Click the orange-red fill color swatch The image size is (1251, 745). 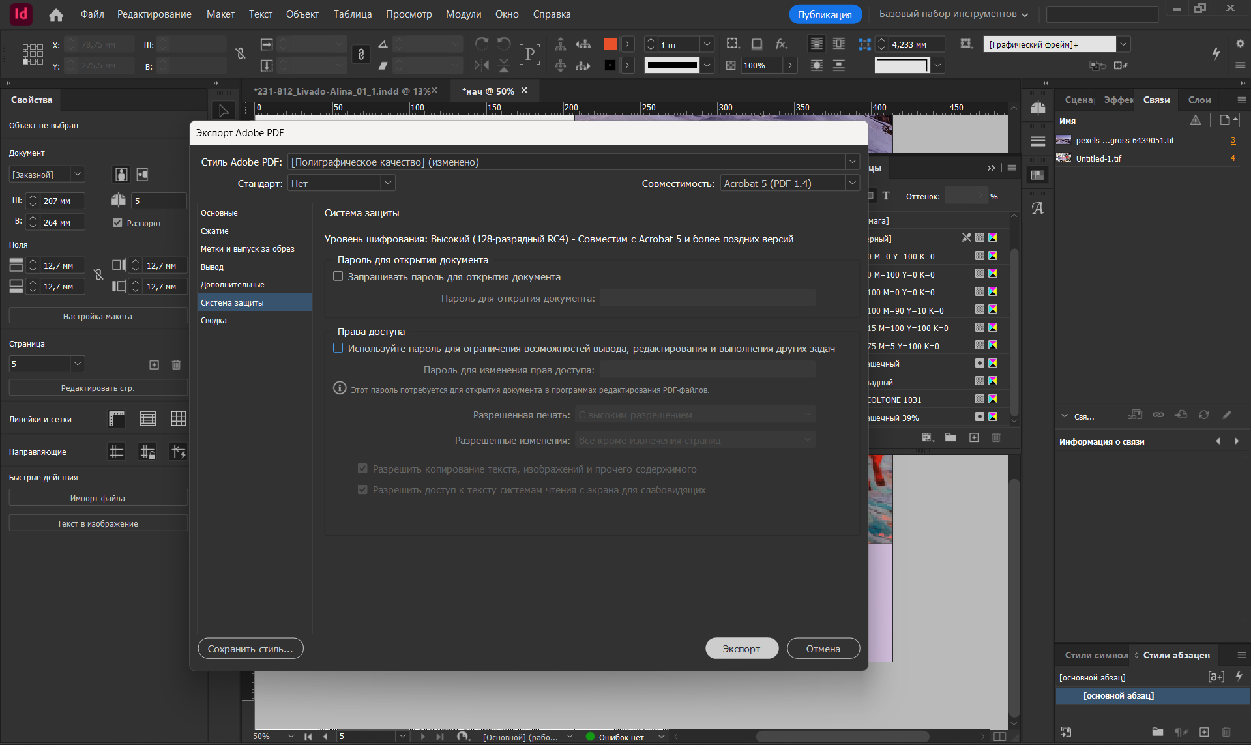coord(610,44)
